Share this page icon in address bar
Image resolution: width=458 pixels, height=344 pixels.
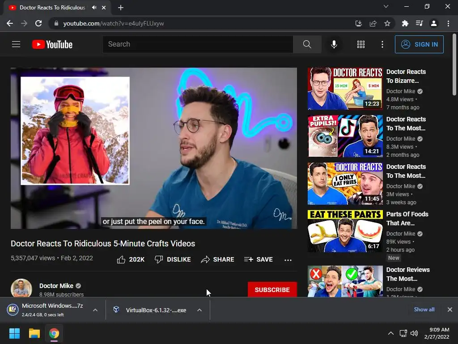(373, 23)
